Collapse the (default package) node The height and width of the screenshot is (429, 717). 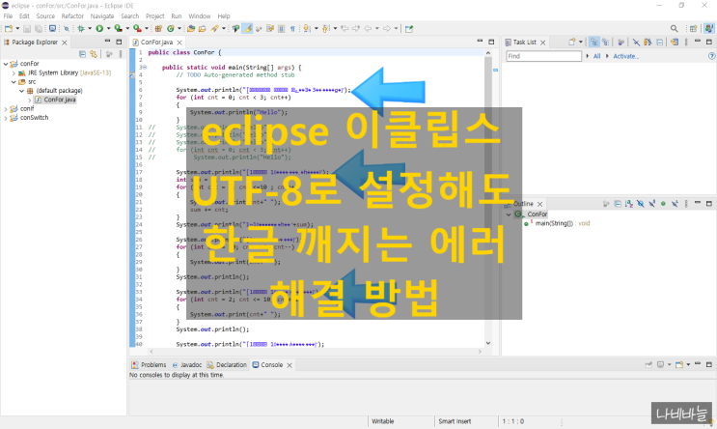pyautogui.click(x=21, y=91)
